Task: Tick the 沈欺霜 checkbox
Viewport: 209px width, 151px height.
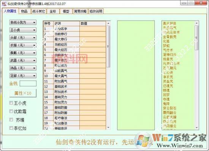Action: 11,111
